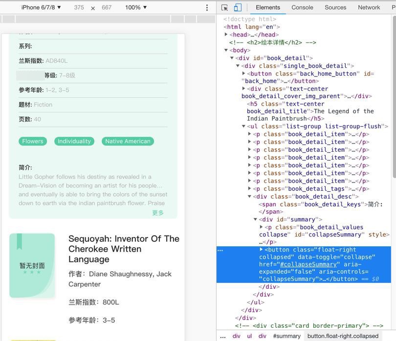Select the span book_detail_keys line

321,208
